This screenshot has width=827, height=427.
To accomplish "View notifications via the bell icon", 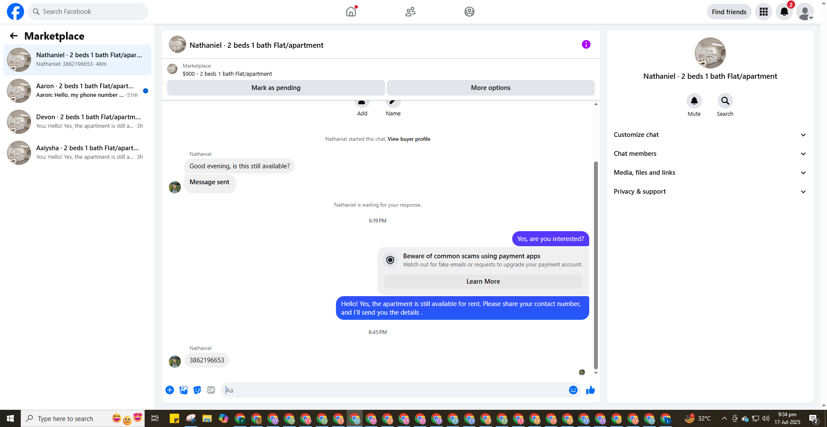I will (784, 12).
